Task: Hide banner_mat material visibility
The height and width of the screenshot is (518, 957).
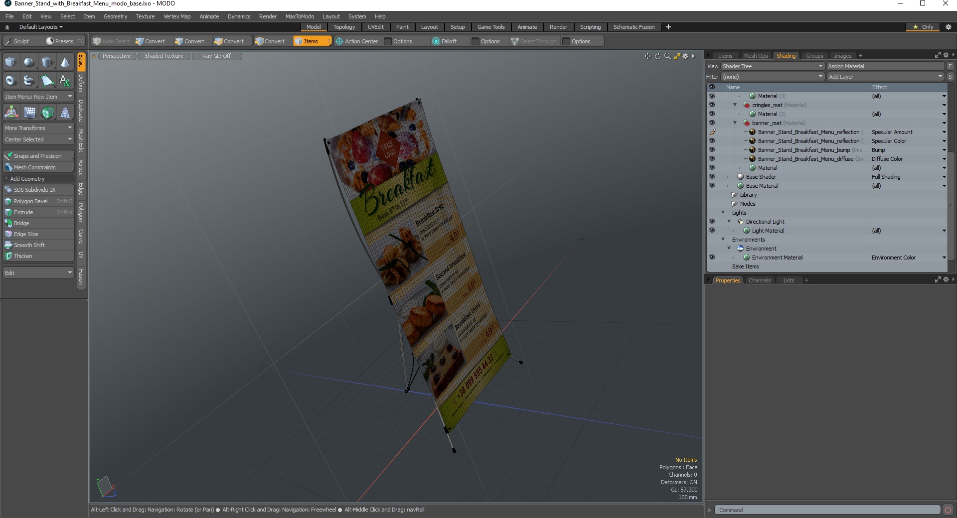Action: 712,123
